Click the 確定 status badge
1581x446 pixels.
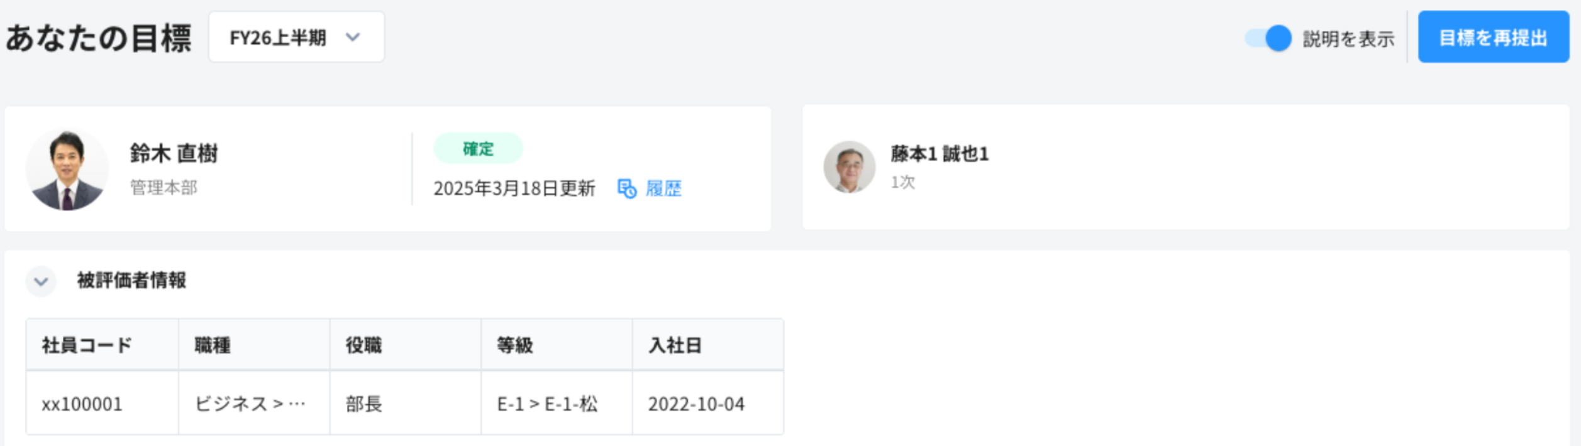coord(478,149)
